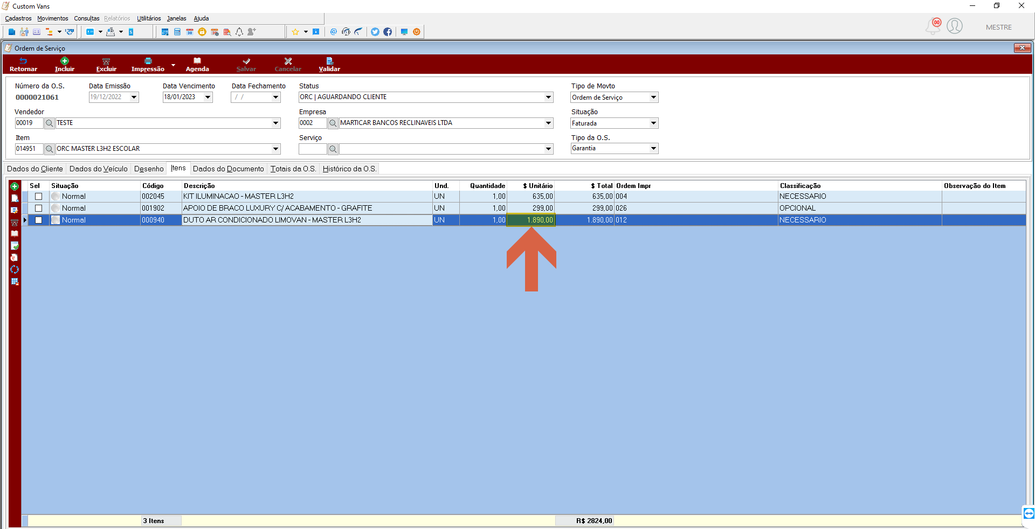Screen dimensions: 1035x529
Task: Expand the Data Fechamento date dropdown
Action: coord(275,97)
